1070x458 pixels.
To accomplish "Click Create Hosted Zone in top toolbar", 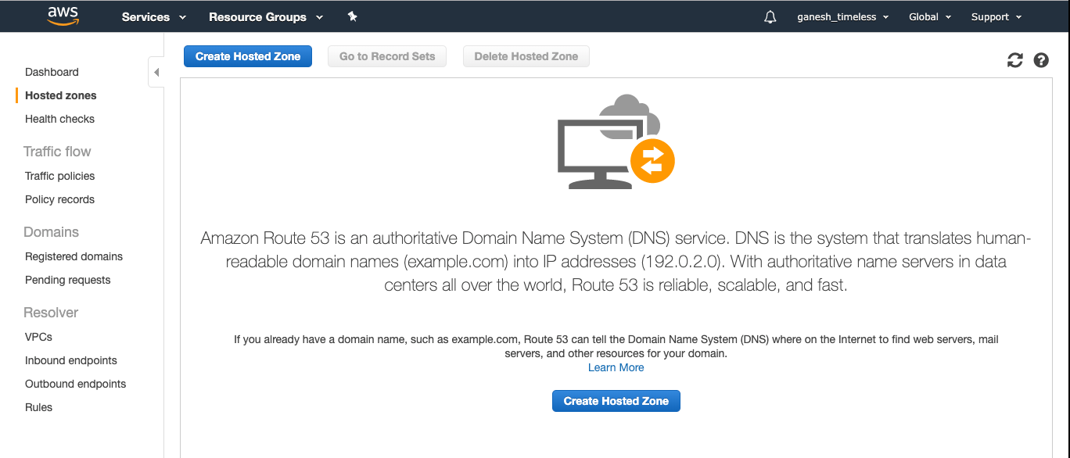I will pyautogui.click(x=248, y=56).
